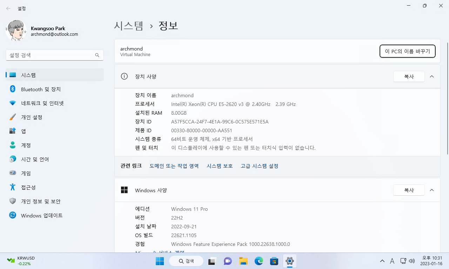Click the taskbar 검색 search box
This screenshot has width=449, height=269.
point(186,261)
